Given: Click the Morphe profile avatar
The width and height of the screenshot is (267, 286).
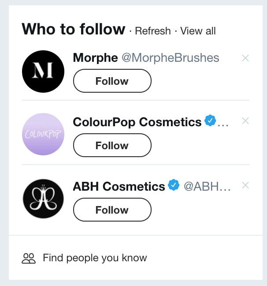Looking at the screenshot, I should pyautogui.click(x=43, y=71).
